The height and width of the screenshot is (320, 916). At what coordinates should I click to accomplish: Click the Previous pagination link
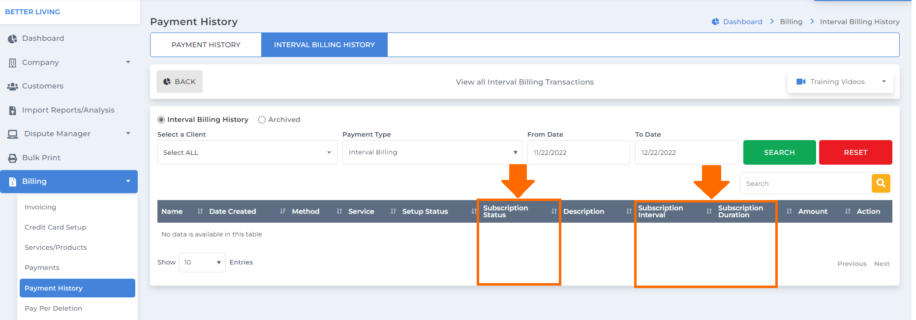coord(852,264)
